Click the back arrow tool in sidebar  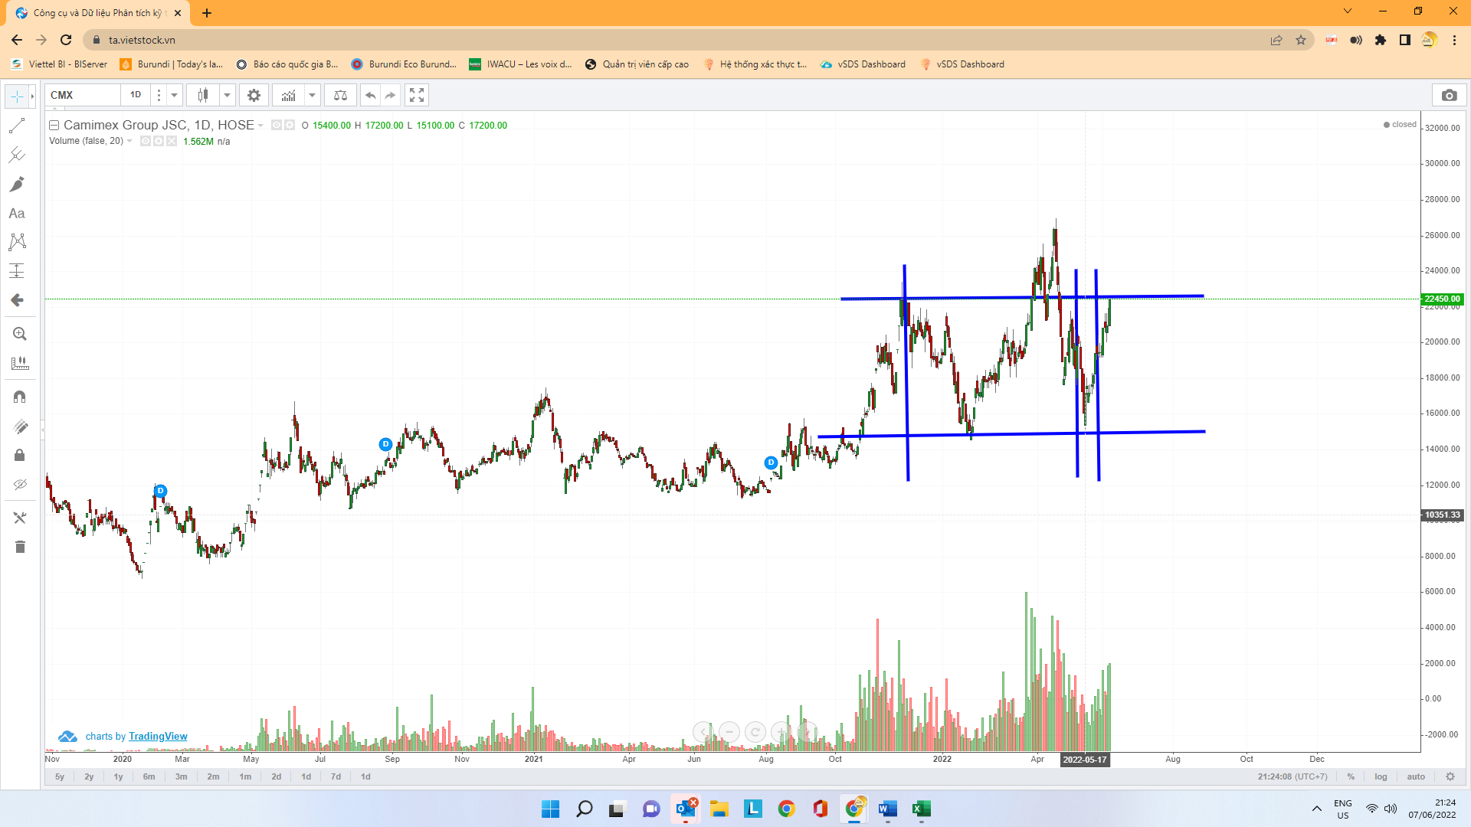point(17,300)
